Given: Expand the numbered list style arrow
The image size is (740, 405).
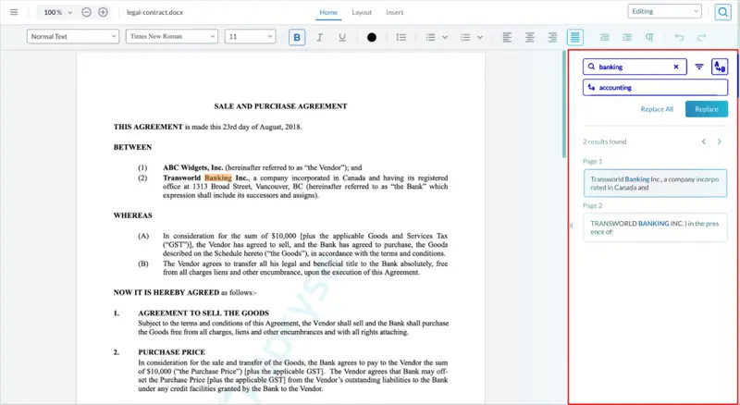Looking at the screenshot, I should 480,37.
